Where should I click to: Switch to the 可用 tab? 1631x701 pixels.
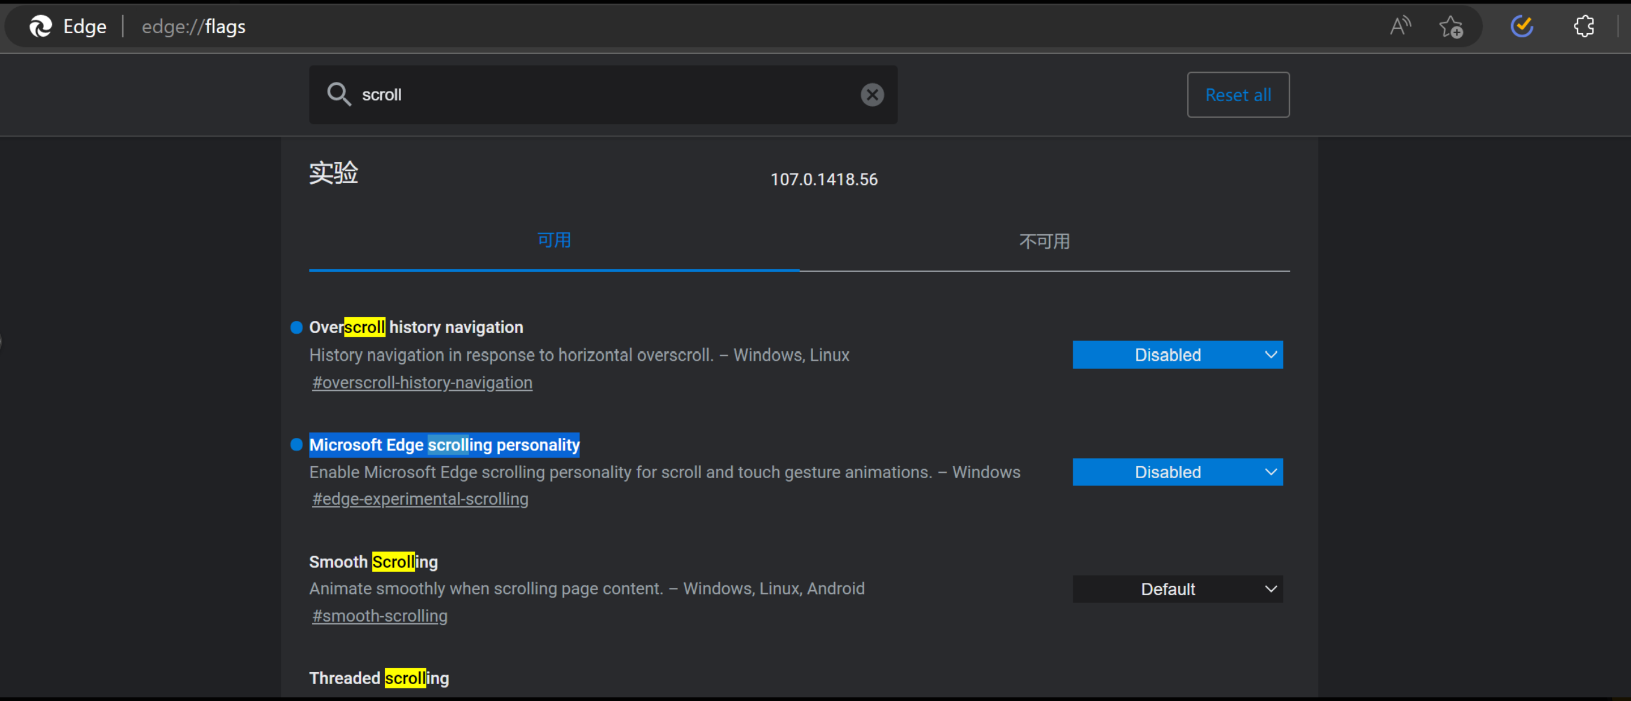[554, 241]
